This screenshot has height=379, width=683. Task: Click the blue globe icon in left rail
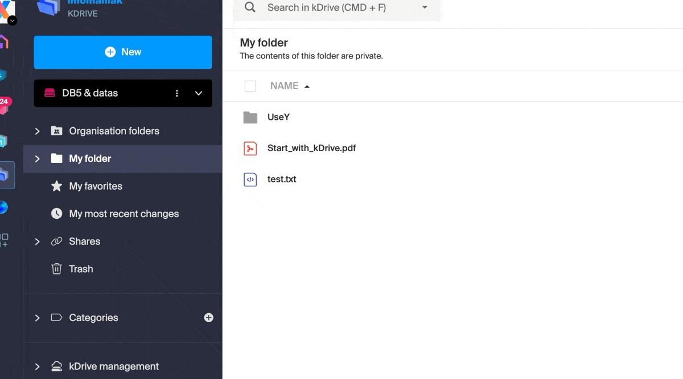click(x=3, y=207)
